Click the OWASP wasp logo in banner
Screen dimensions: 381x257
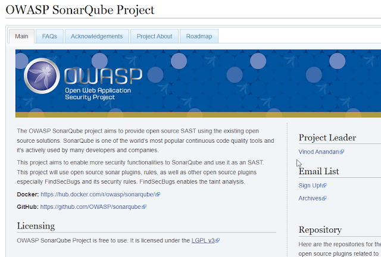pyautogui.click(x=42, y=76)
